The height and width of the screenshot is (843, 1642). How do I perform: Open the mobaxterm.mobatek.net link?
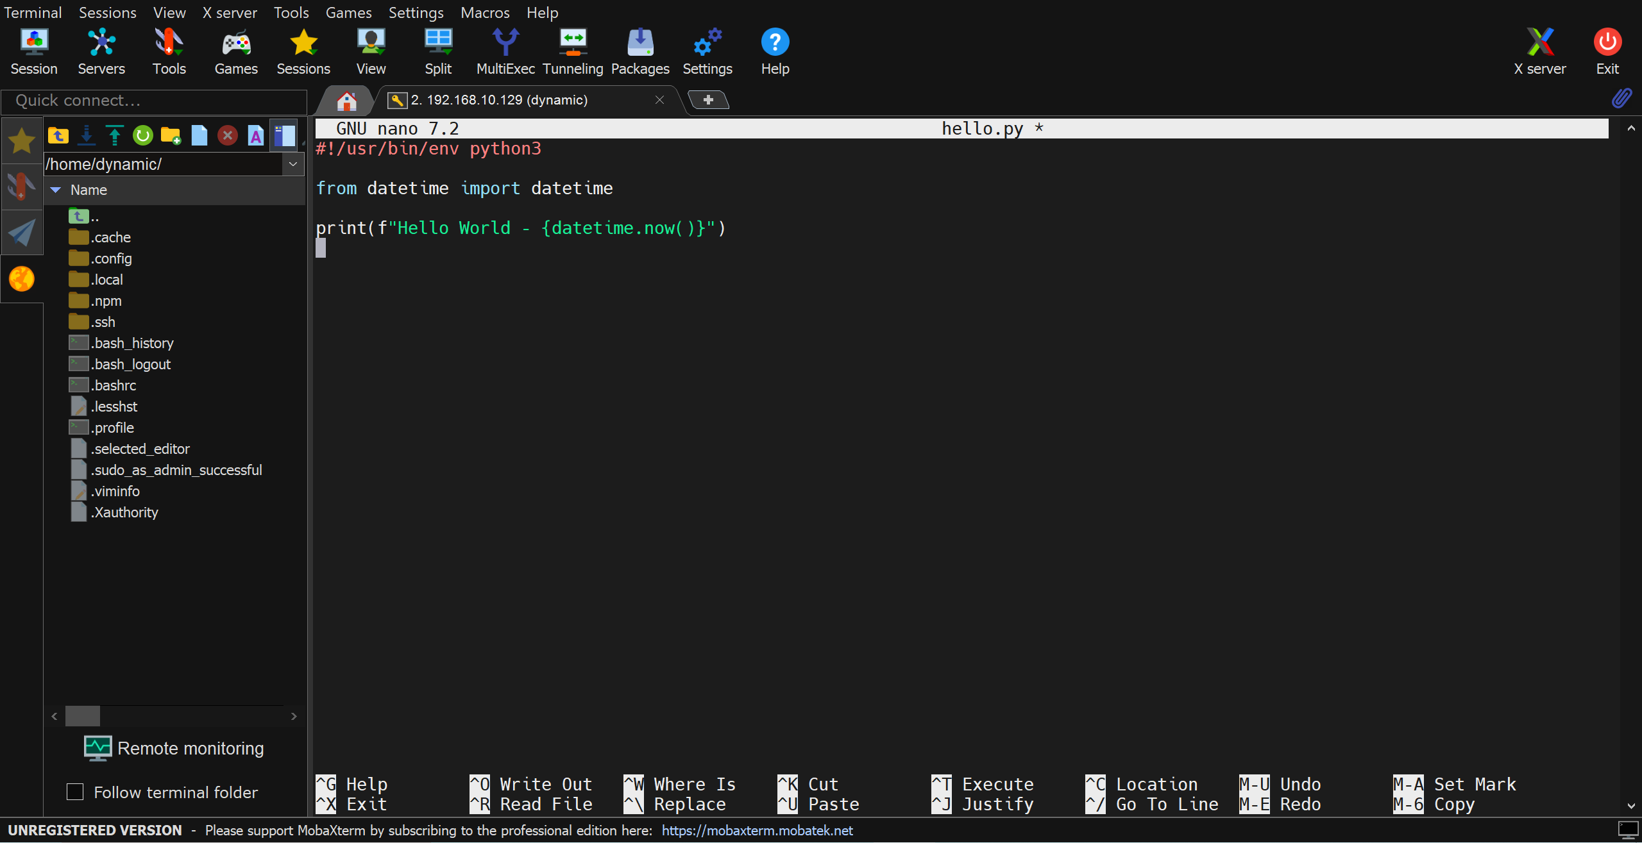(757, 830)
